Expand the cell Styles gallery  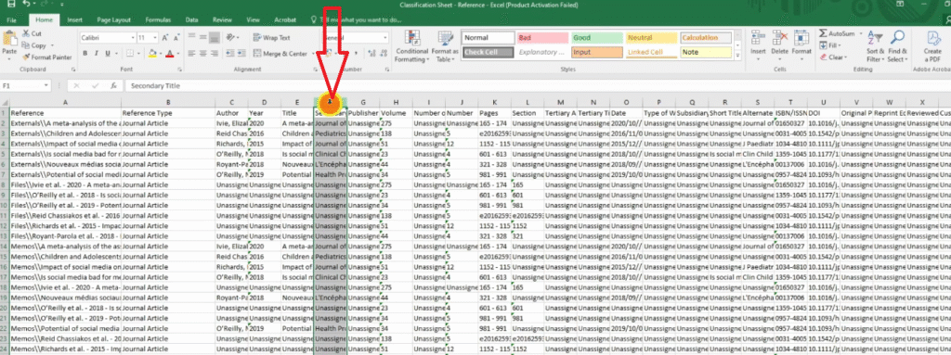pyautogui.click(x=737, y=55)
